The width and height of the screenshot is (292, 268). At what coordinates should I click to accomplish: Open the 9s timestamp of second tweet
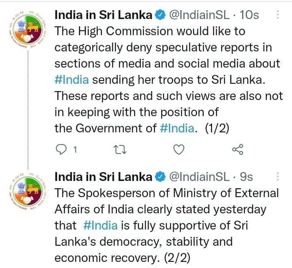pyautogui.click(x=246, y=177)
